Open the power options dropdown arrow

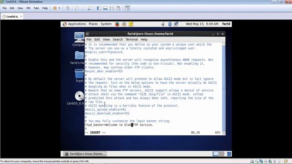[x=59, y=8]
